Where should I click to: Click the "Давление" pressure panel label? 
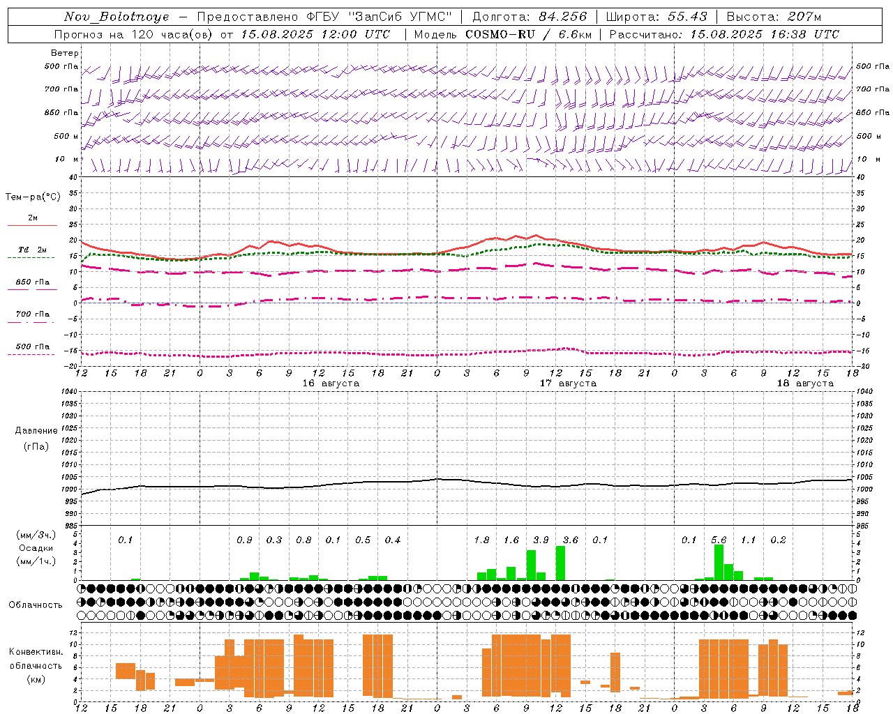point(36,431)
